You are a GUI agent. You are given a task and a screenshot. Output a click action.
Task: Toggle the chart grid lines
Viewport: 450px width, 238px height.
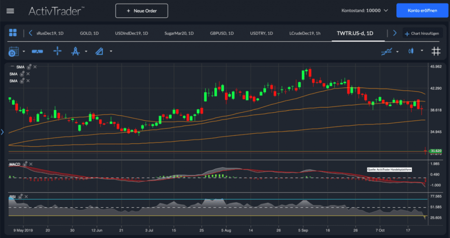436,51
